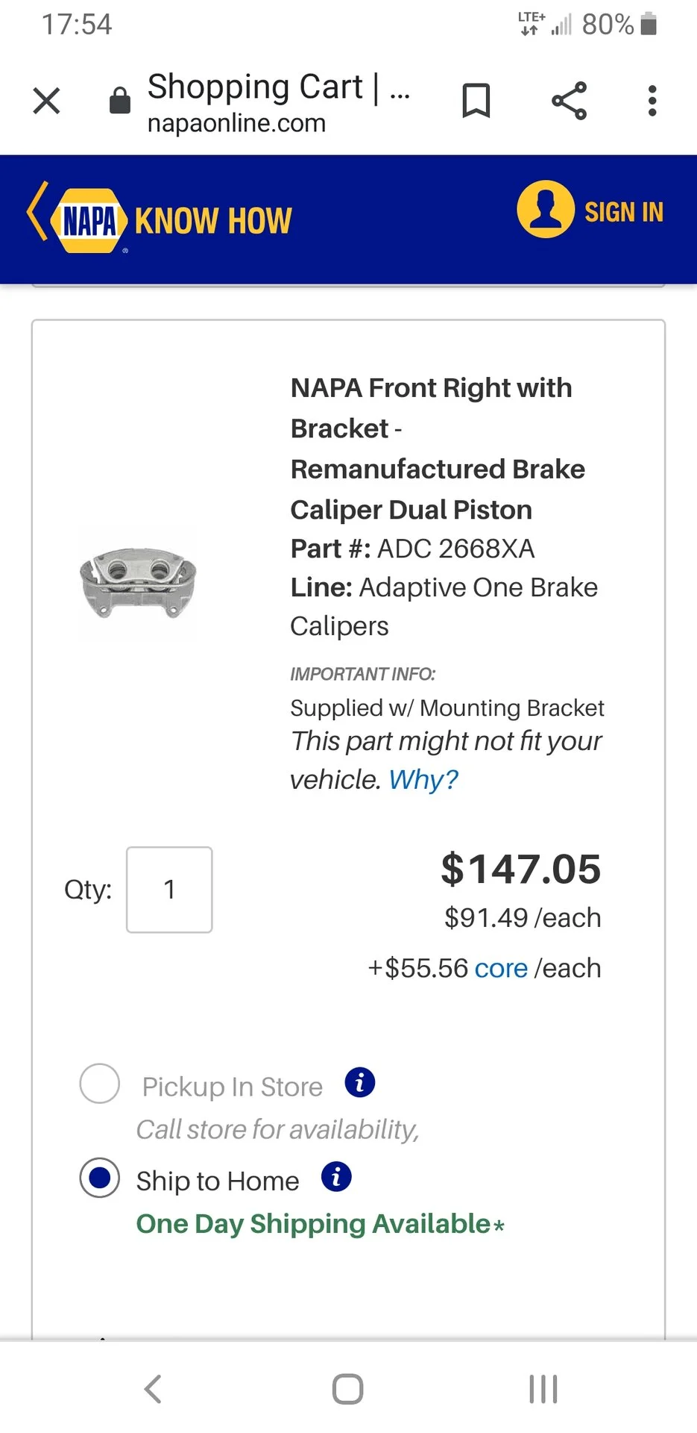The image size is (697, 1433).
Task: Open the share icon in browser bar
Action: point(570,101)
